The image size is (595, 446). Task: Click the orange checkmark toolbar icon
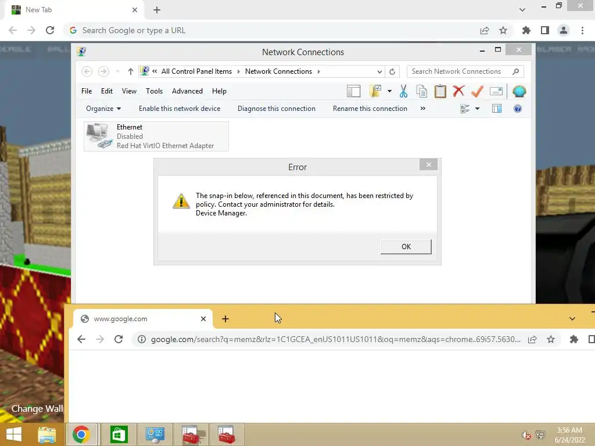(x=478, y=91)
